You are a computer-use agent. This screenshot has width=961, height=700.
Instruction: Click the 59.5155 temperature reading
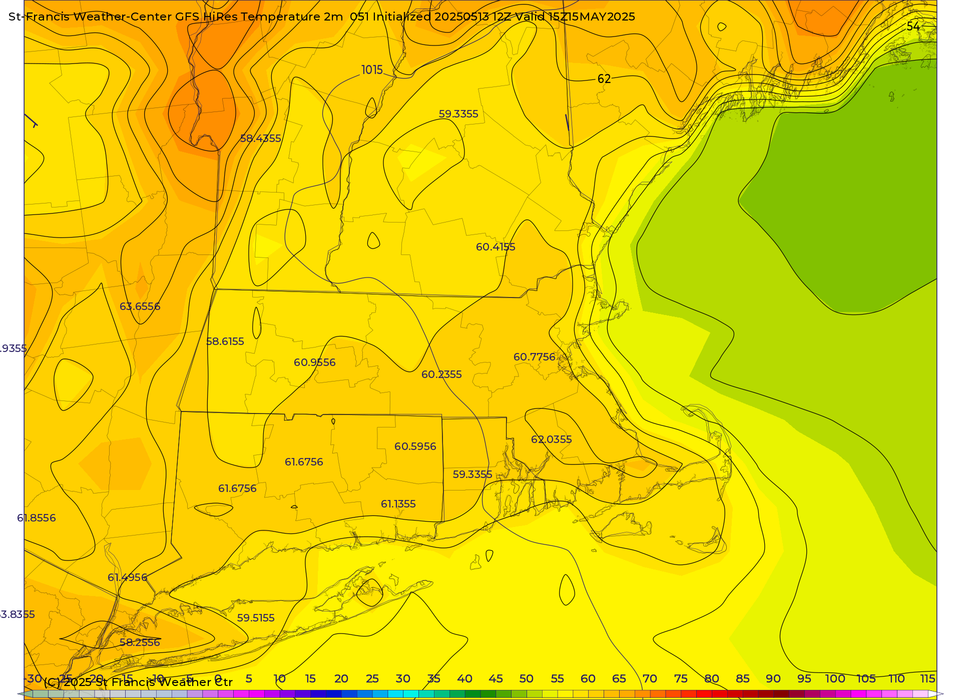point(256,618)
